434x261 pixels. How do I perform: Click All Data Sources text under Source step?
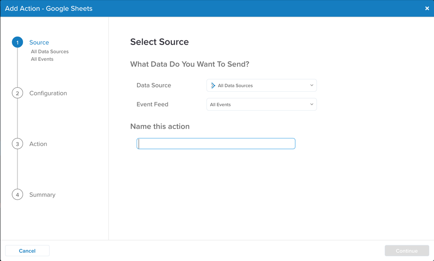(x=50, y=52)
